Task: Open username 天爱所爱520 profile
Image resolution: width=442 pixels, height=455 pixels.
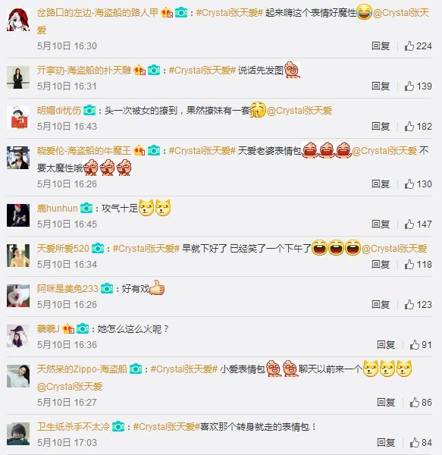Action: point(63,249)
